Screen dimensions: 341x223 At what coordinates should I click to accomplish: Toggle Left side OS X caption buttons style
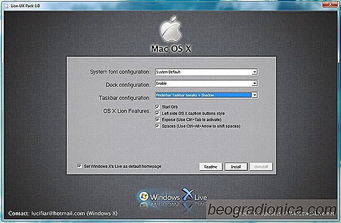point(157,113)
